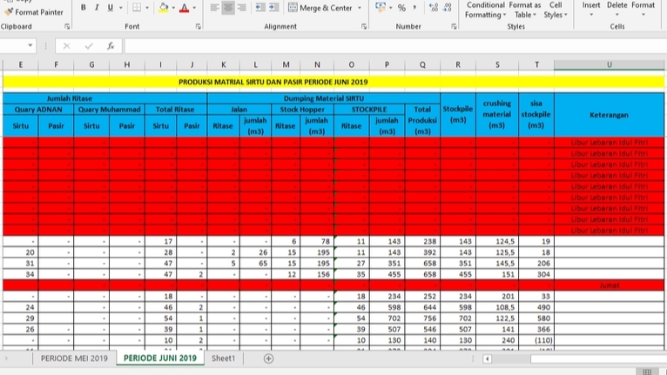
Task: Expand the Merge & Center dropdown arrow
Action: [x=360, y=8]
